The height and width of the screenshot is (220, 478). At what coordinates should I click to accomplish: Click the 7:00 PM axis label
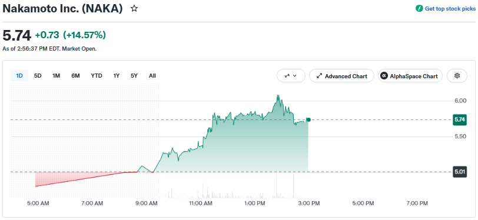(x=417, y=204)
